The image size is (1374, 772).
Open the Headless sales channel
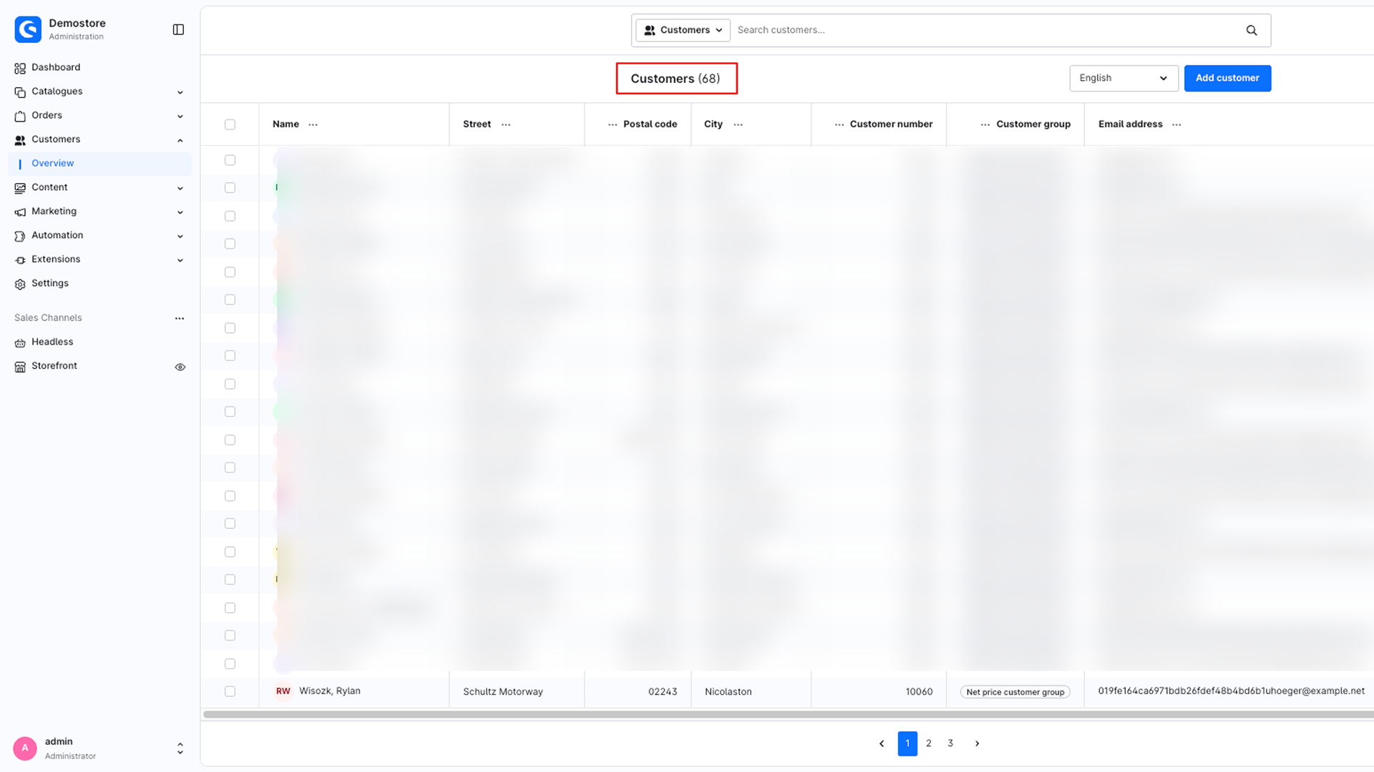99,342
